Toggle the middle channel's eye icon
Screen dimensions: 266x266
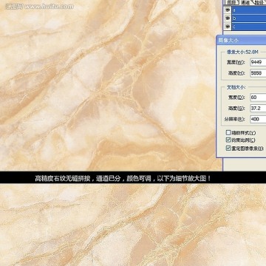(x=228, y=18)
